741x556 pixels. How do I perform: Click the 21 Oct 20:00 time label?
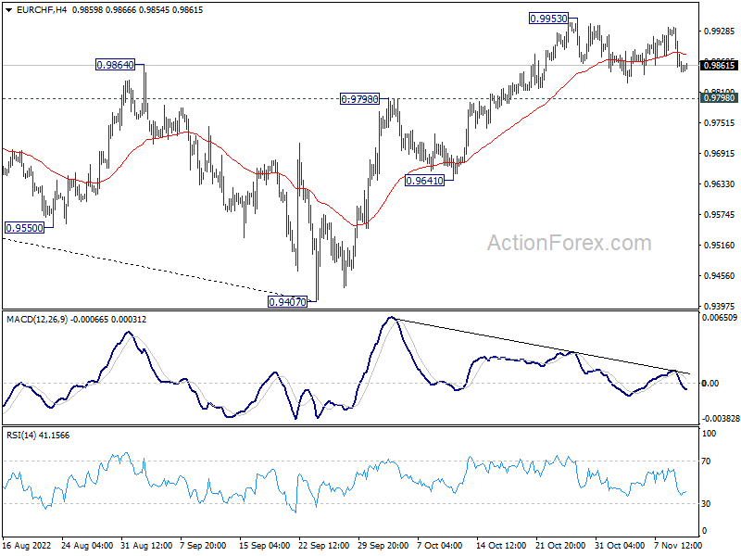click(560, 545)
